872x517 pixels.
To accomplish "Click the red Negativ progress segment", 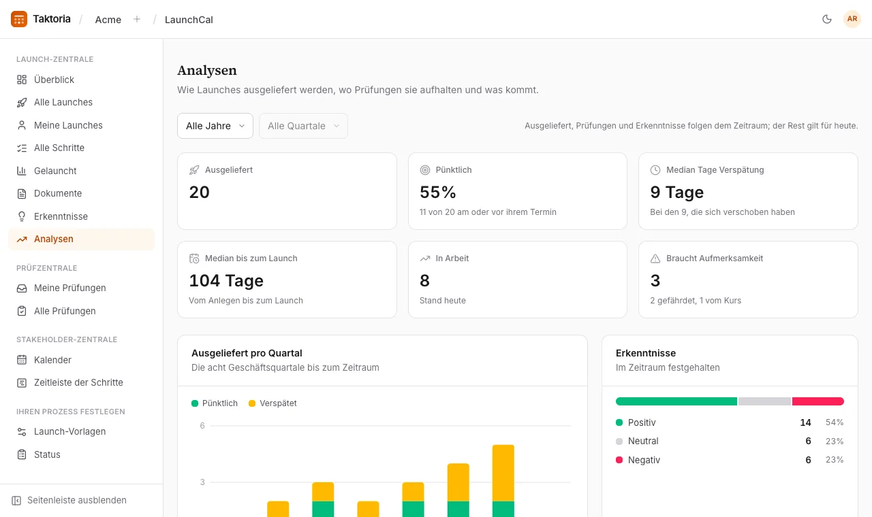I will tap(818, 401).
